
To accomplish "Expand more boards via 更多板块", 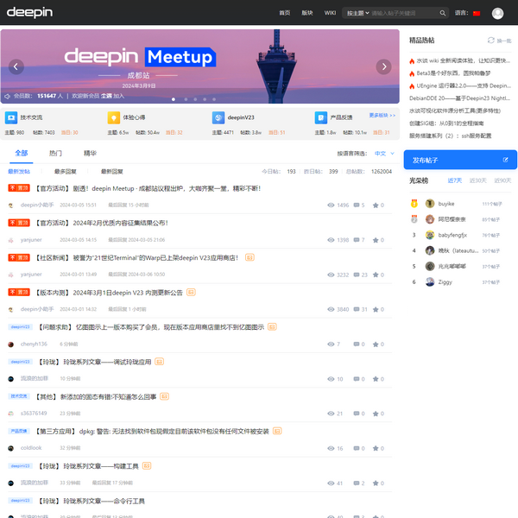I will pyautogui.click(x=382, y=115).
